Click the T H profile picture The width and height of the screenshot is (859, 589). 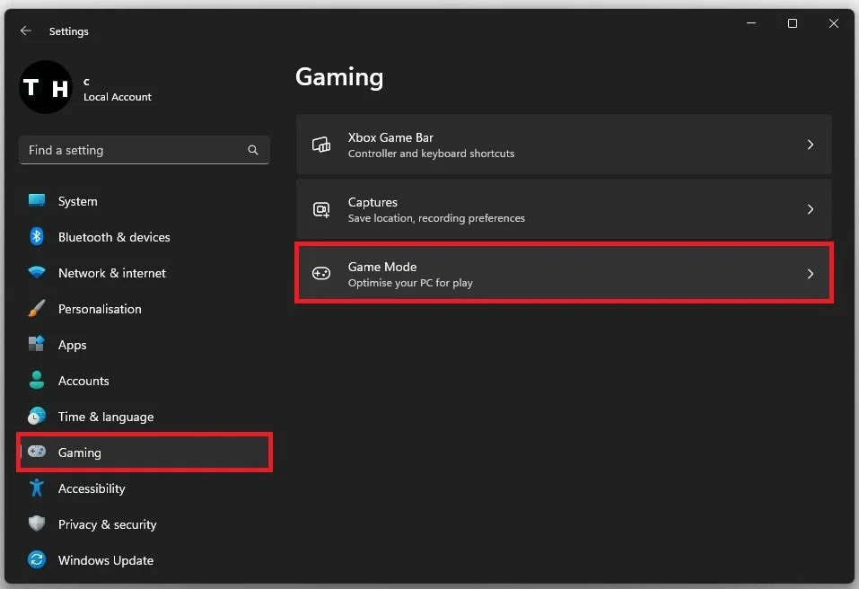pos(45,87)
